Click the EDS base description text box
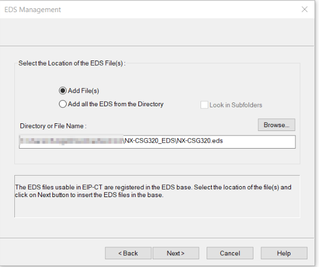 157,196
